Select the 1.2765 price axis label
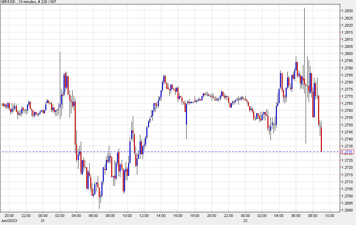 [x=347, y=103]
